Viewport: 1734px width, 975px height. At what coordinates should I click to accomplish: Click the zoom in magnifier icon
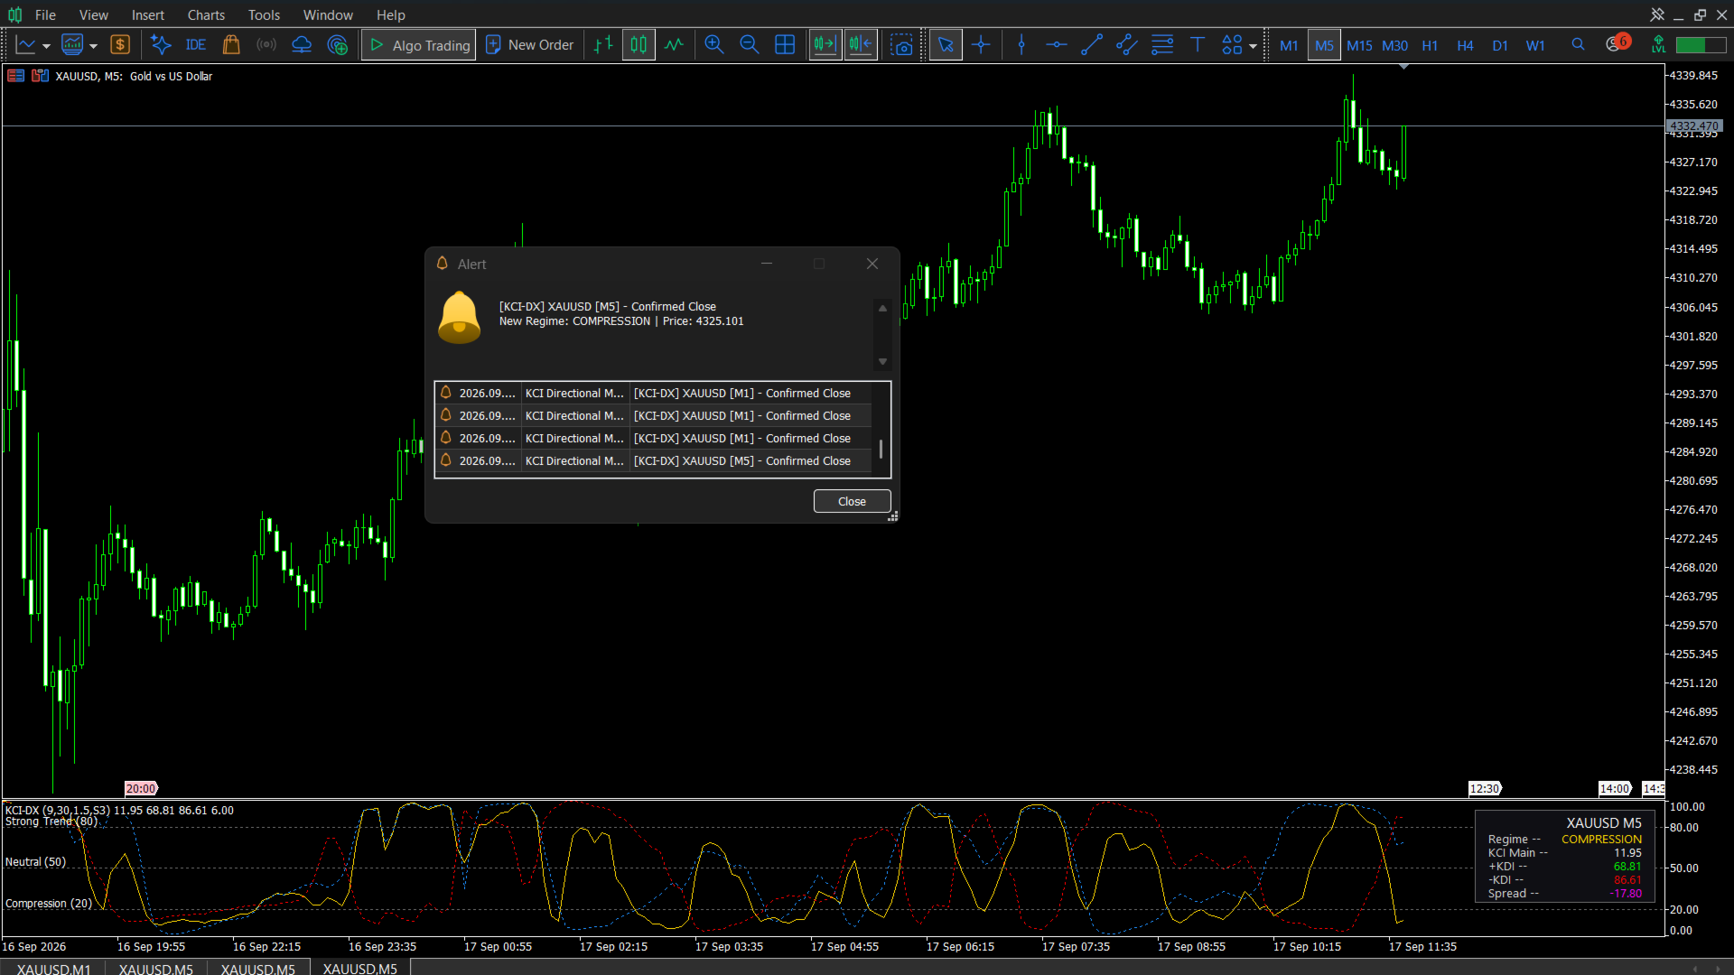[713, 45]
